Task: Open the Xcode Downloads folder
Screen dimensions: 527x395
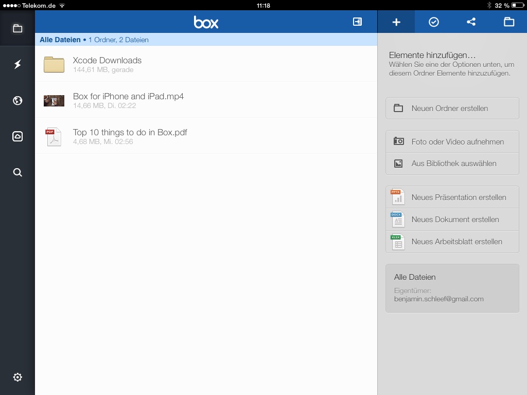Action: point(107,64)
